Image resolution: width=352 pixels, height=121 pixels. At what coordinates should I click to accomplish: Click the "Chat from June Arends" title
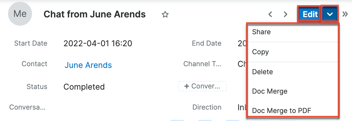94,14
